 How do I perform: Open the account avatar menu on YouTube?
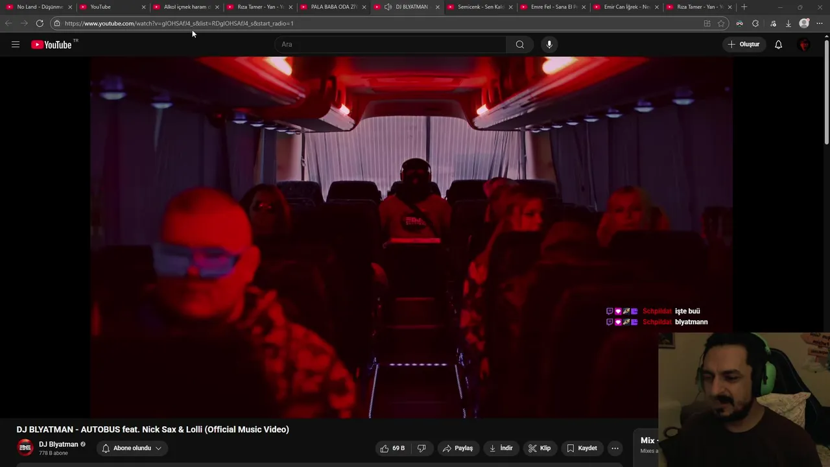tap(804, 45)
